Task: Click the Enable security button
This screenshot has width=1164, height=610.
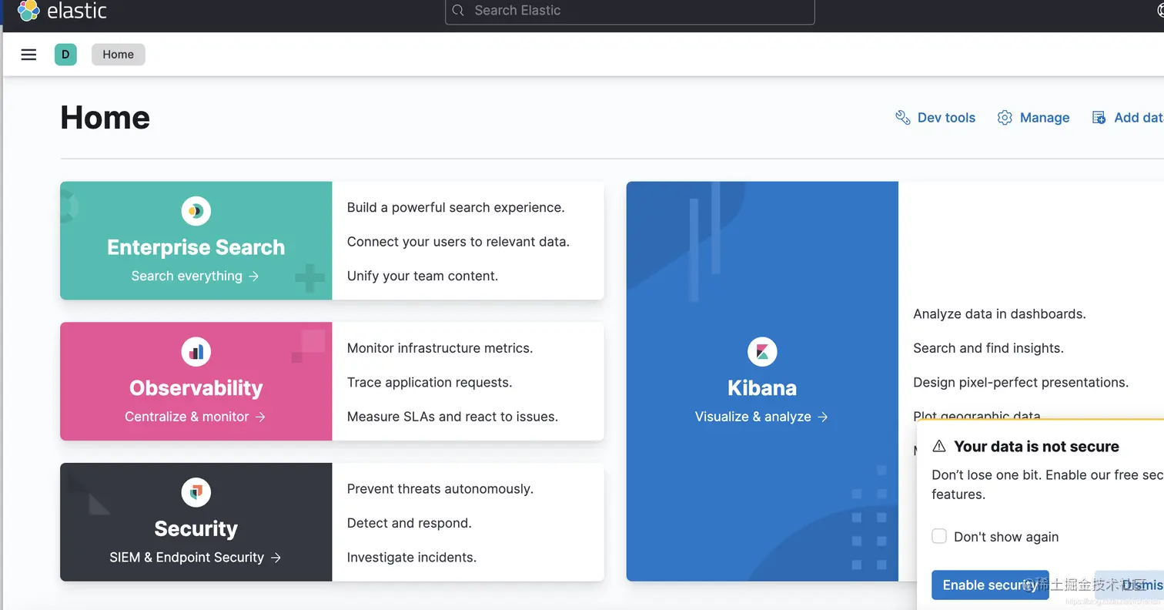Action: 990,585
